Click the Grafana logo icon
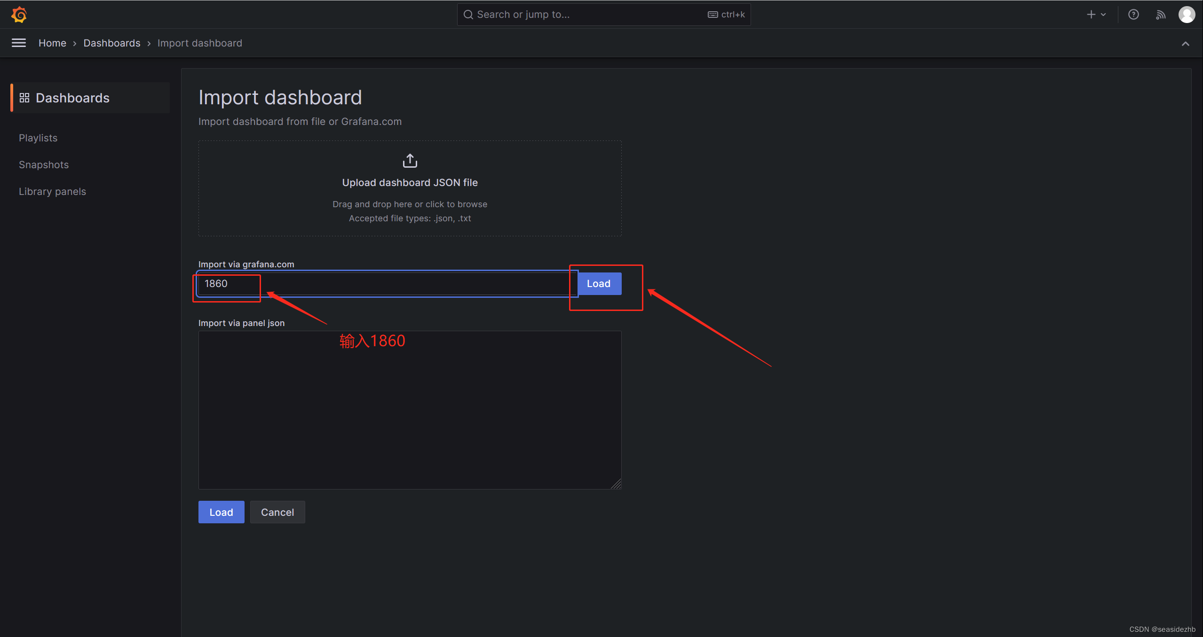This screenshot has height=637, width=1203. 19,15
